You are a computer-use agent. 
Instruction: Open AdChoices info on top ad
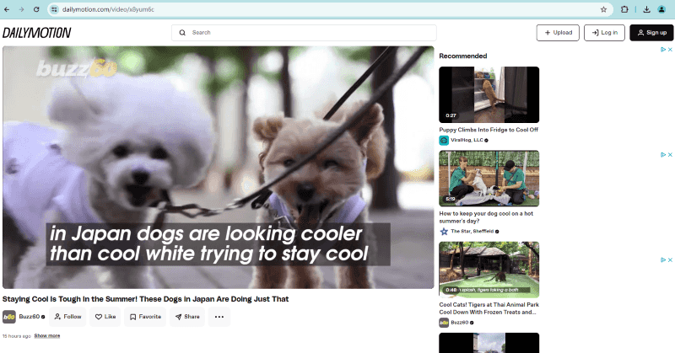(x=663, y=50)
